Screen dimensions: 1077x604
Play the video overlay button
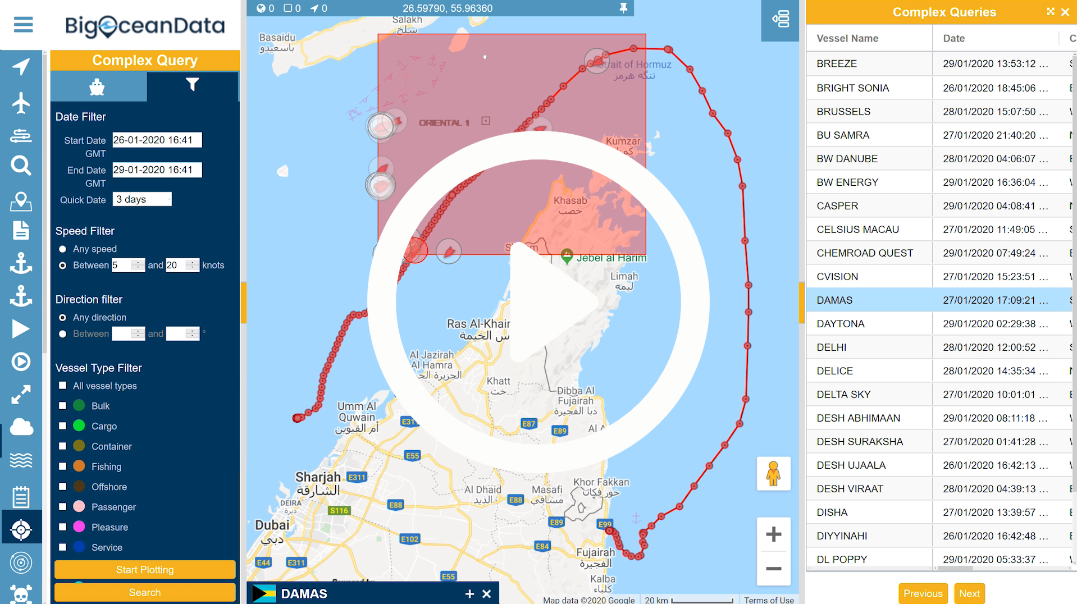click(x=538, y=302)
